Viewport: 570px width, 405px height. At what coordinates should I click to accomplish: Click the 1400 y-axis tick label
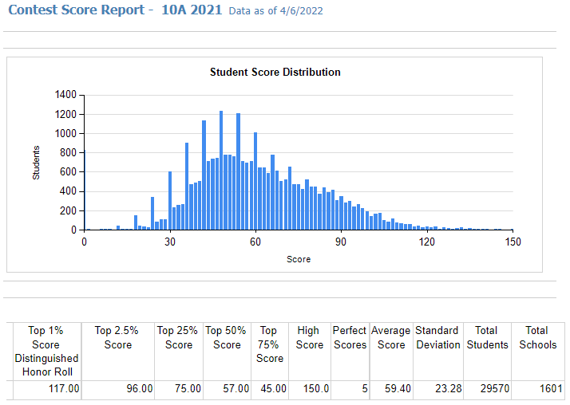65,95
